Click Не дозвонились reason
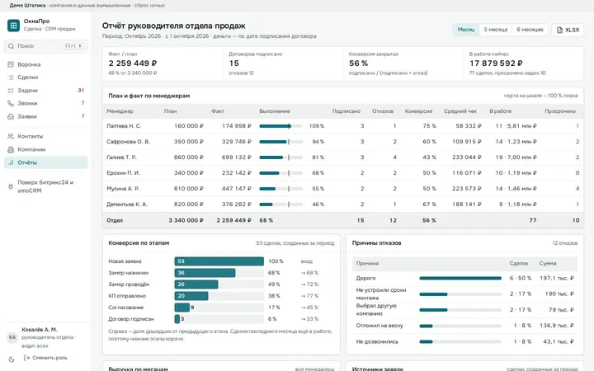 click(377, 341)
